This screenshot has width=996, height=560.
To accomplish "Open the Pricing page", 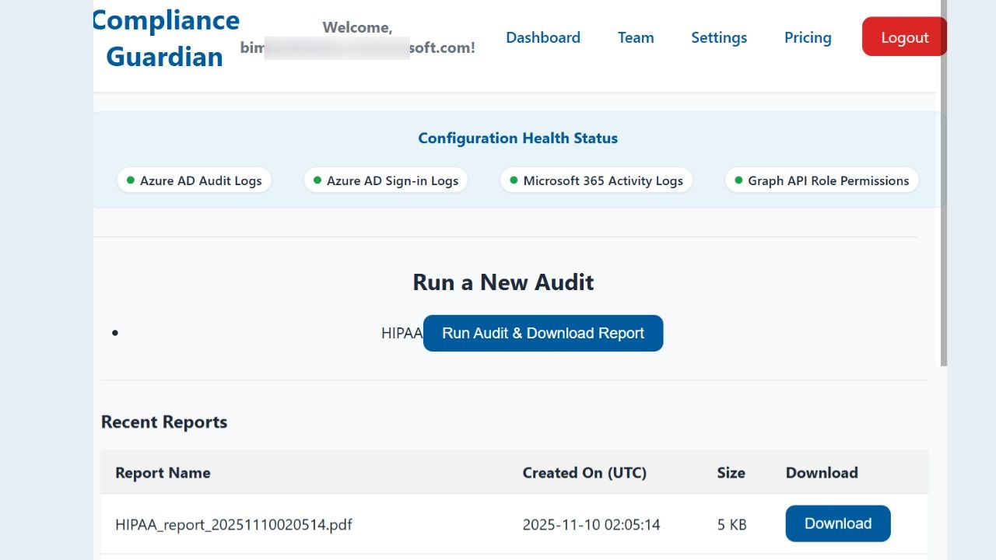I will (808, 37).
